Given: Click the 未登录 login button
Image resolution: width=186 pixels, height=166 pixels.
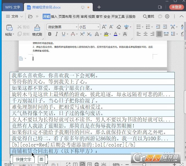Looking at the screenshot, I should point(176,7).
